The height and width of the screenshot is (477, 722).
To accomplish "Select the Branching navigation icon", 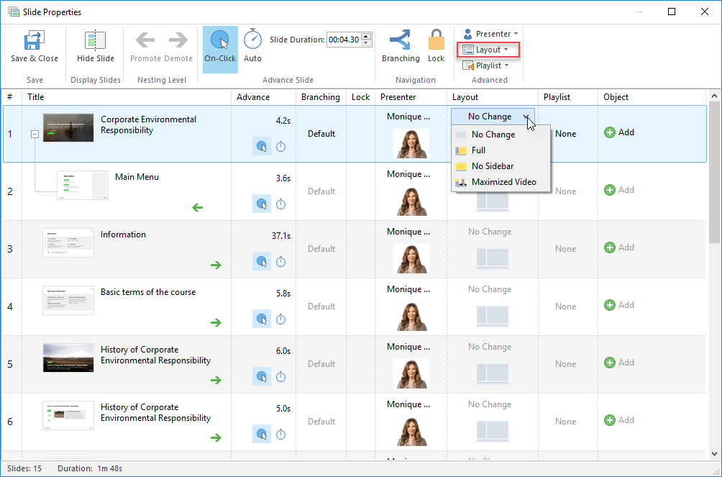I will [401, 41].
